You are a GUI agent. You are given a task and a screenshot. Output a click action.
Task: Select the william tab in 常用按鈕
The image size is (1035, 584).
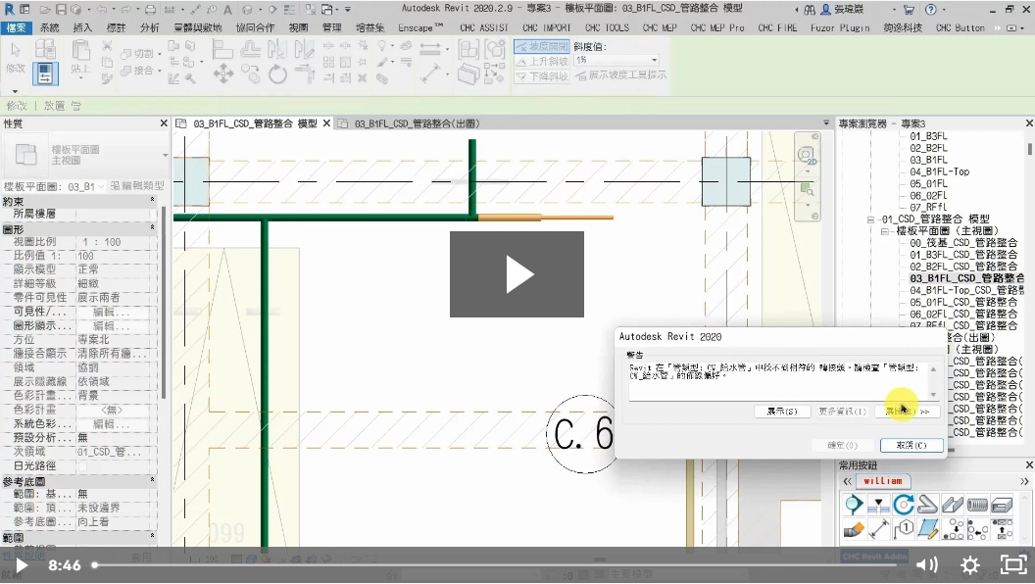882,481
